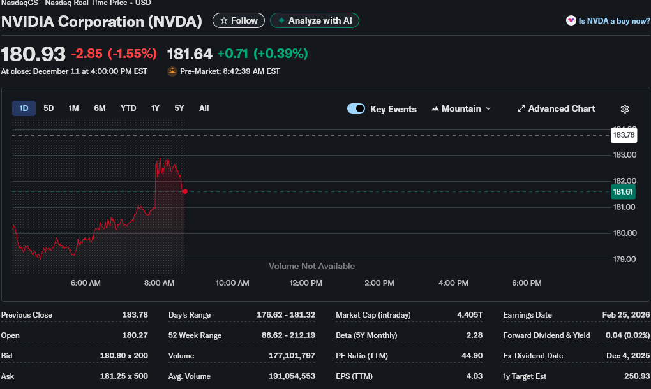Select the 5D time range tab
This screenshot has width=651, height=389.
(x=49, y=108)
